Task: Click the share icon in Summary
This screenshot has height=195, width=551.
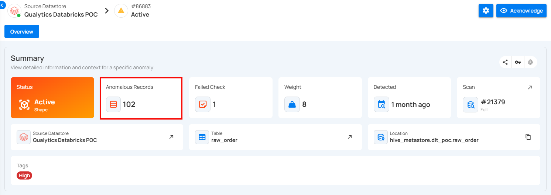Action: [x=505, y=62]
